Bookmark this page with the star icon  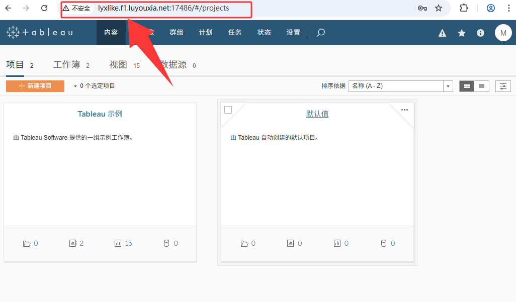pyautogui.click(x=439, y=8)
